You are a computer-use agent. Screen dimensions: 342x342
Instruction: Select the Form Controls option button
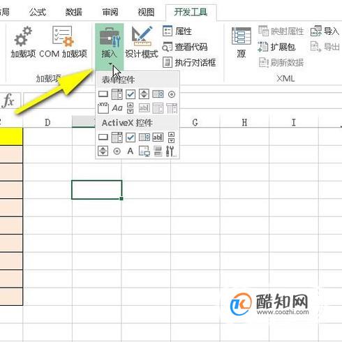point(172,94)
